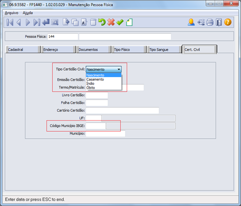Open the hierarchy tree icon
The width and height of the screenshot is (241, 206).
(x=201, y=22)
